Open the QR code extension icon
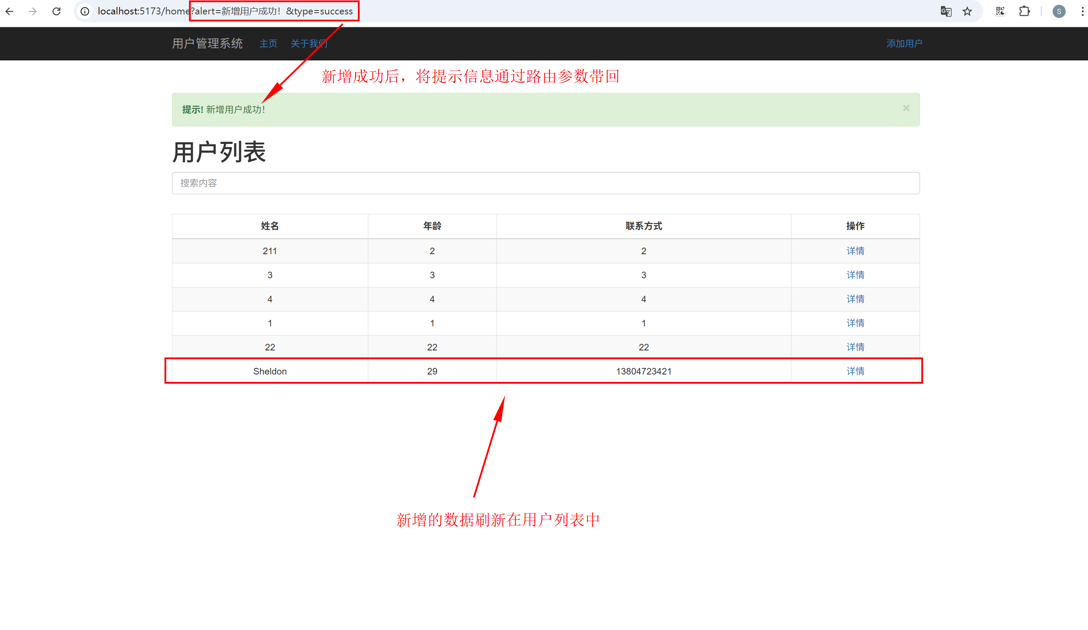1088x630 pixels. [x=1000, y=11]
